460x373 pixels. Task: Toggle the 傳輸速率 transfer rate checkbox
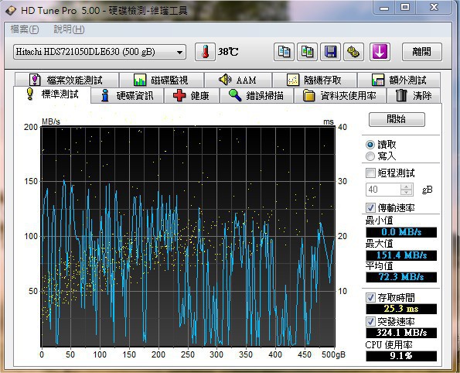click(370, 208)
